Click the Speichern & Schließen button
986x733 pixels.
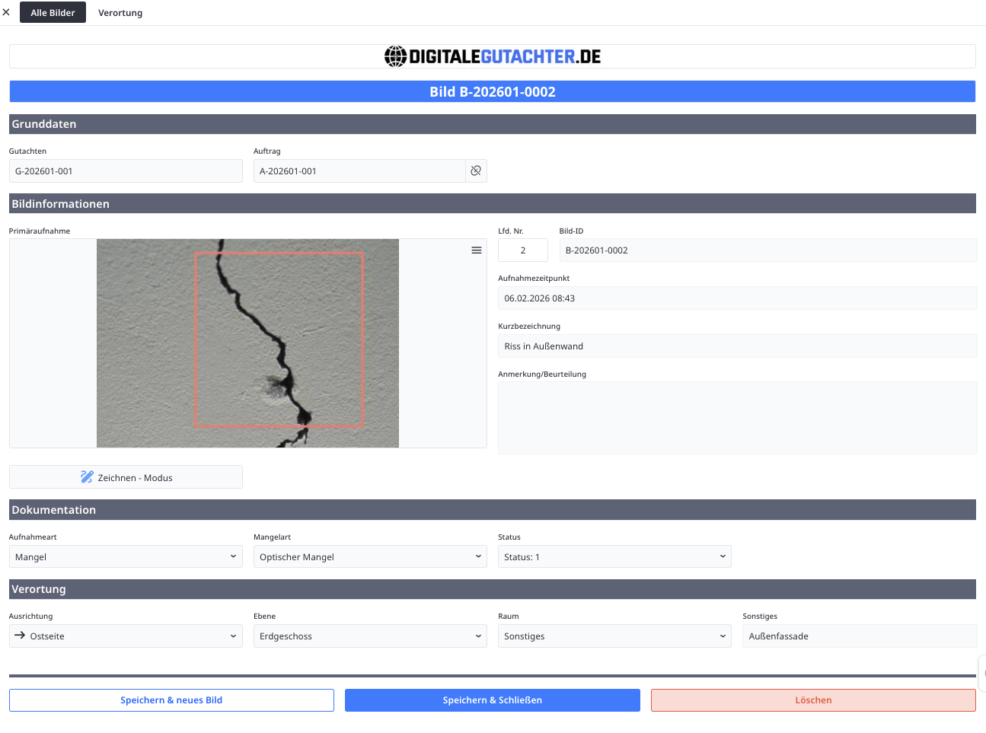[492, 700]
